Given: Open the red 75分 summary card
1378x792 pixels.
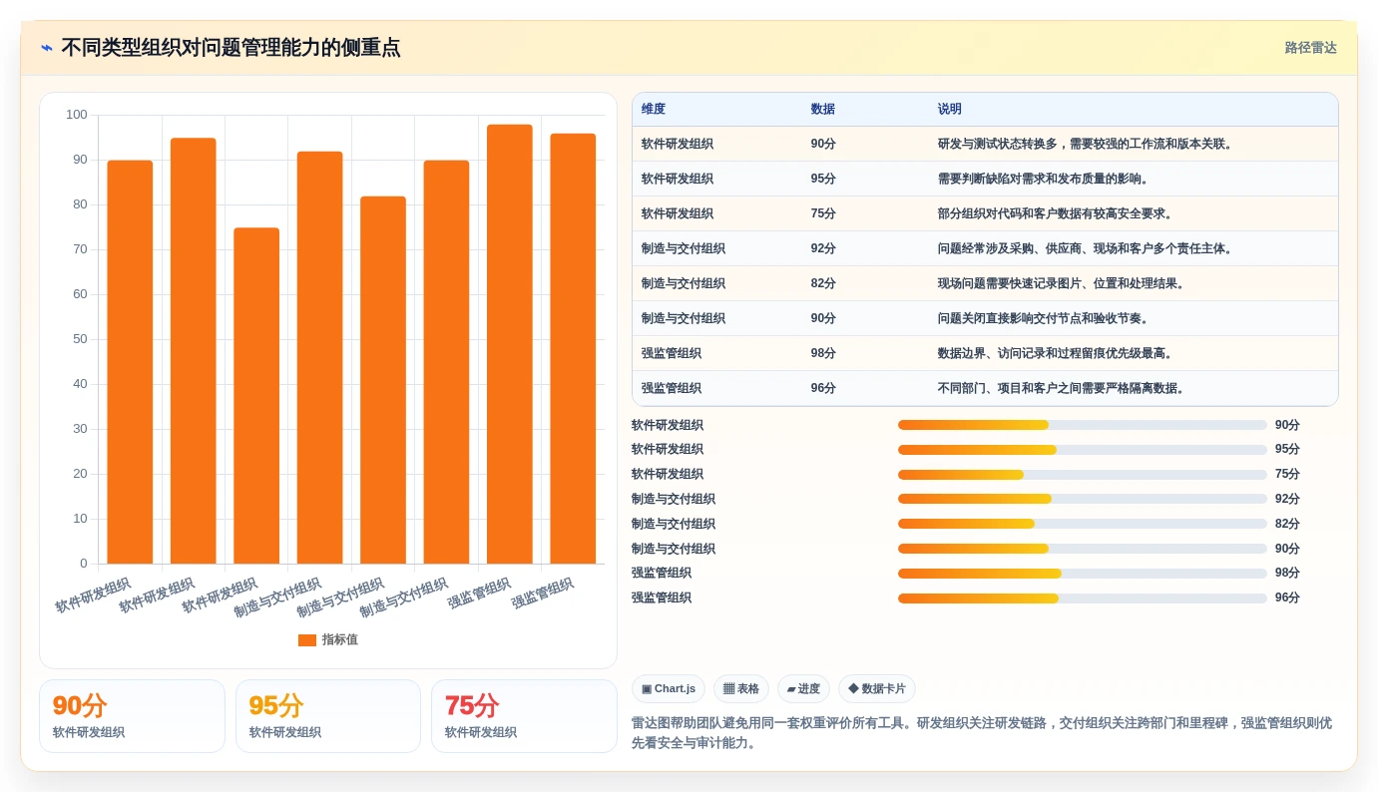Looking at the screenshot, I should pyautogui.click(x=524, y=716).
